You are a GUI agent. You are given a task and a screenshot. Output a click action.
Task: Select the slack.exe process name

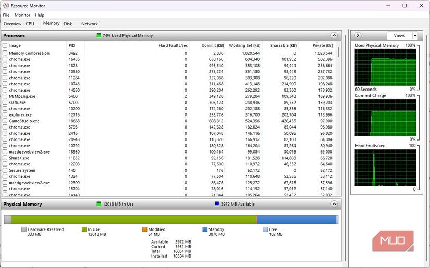[17, 103]
